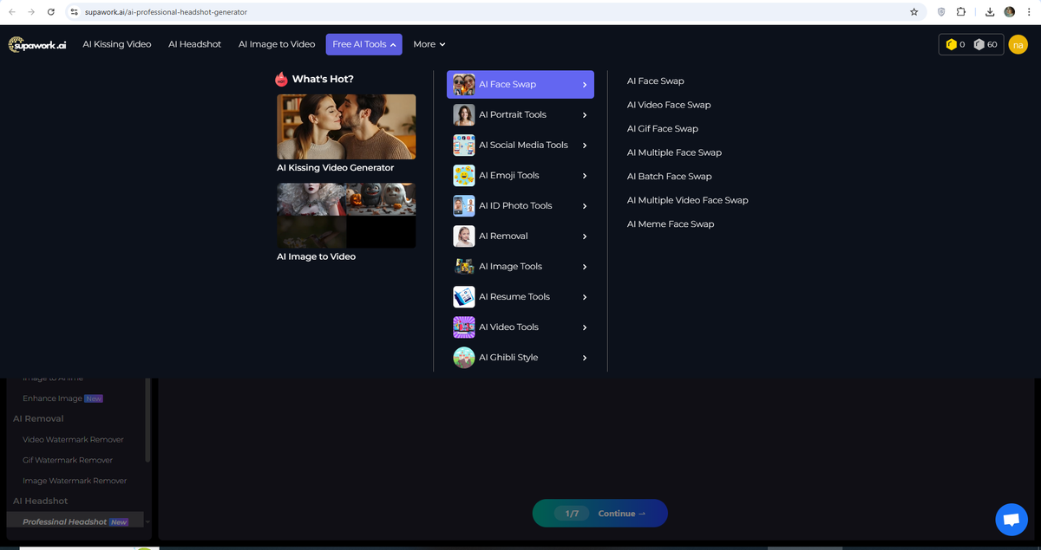Click the AI Portrait Tools icon
This screenshot has width=1041, height=550.
coord(464,114)
